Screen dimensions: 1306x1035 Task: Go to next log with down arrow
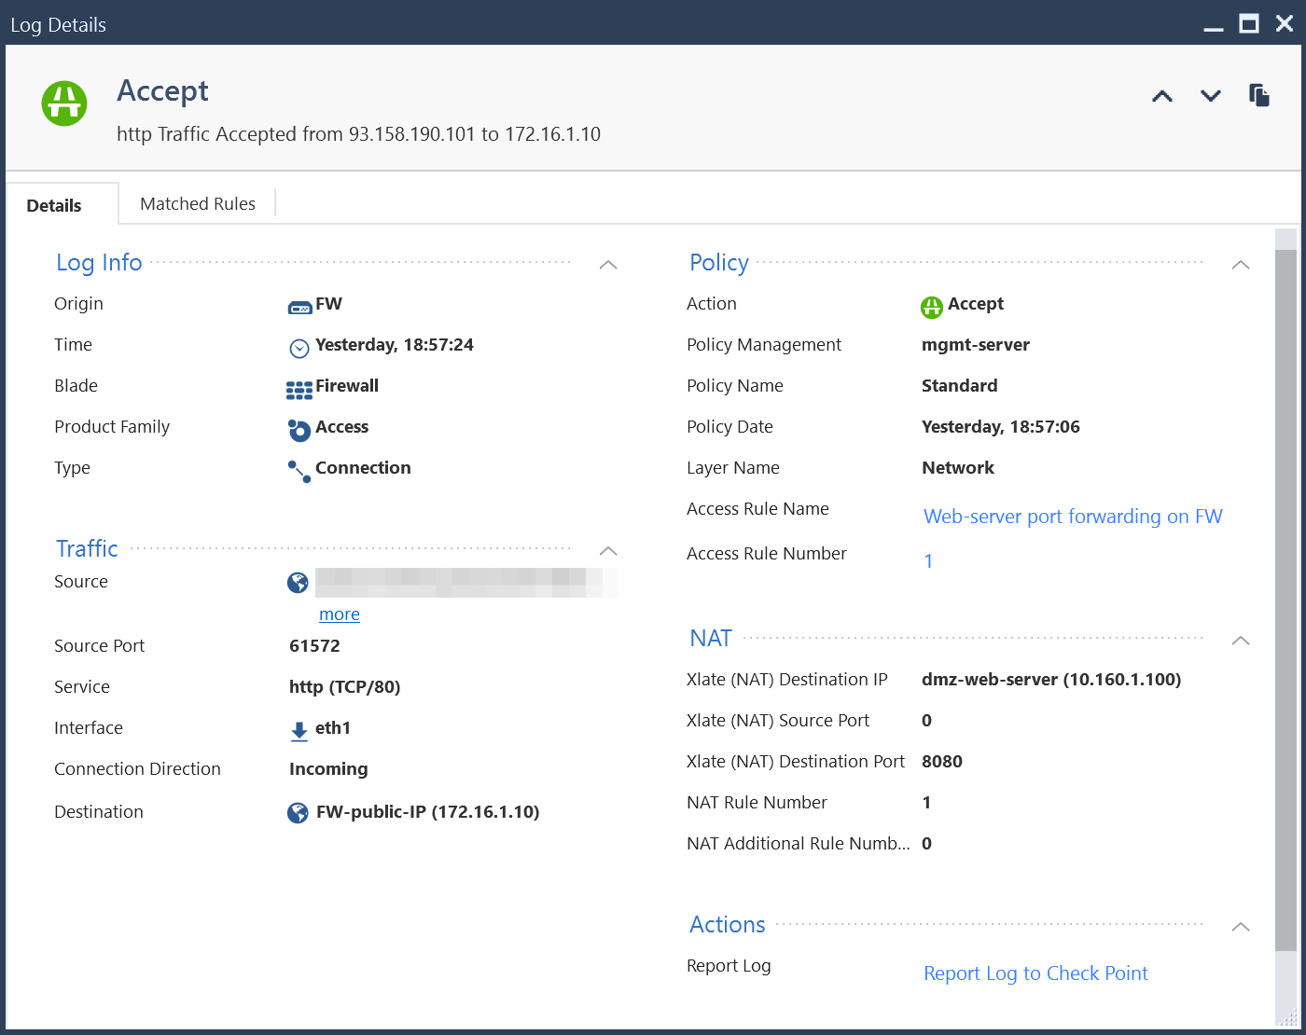coord(1211,96)
